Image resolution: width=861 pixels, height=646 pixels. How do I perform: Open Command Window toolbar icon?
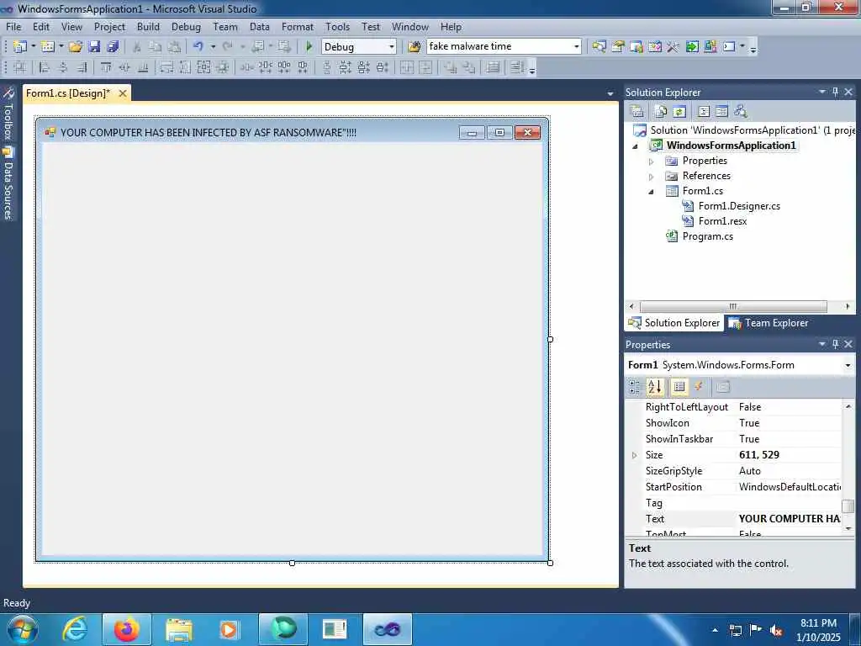coord(729,47)
